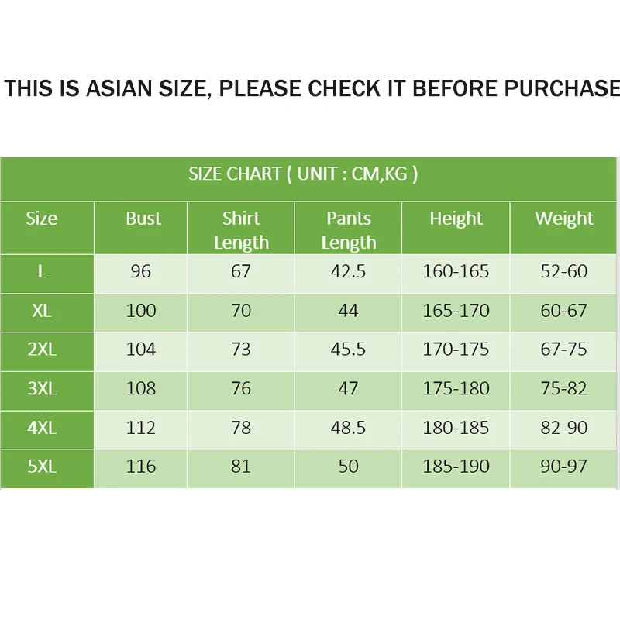Screen dimensions: 620x620
Task: Click the SIZE CHART title header
Action: 303,174
